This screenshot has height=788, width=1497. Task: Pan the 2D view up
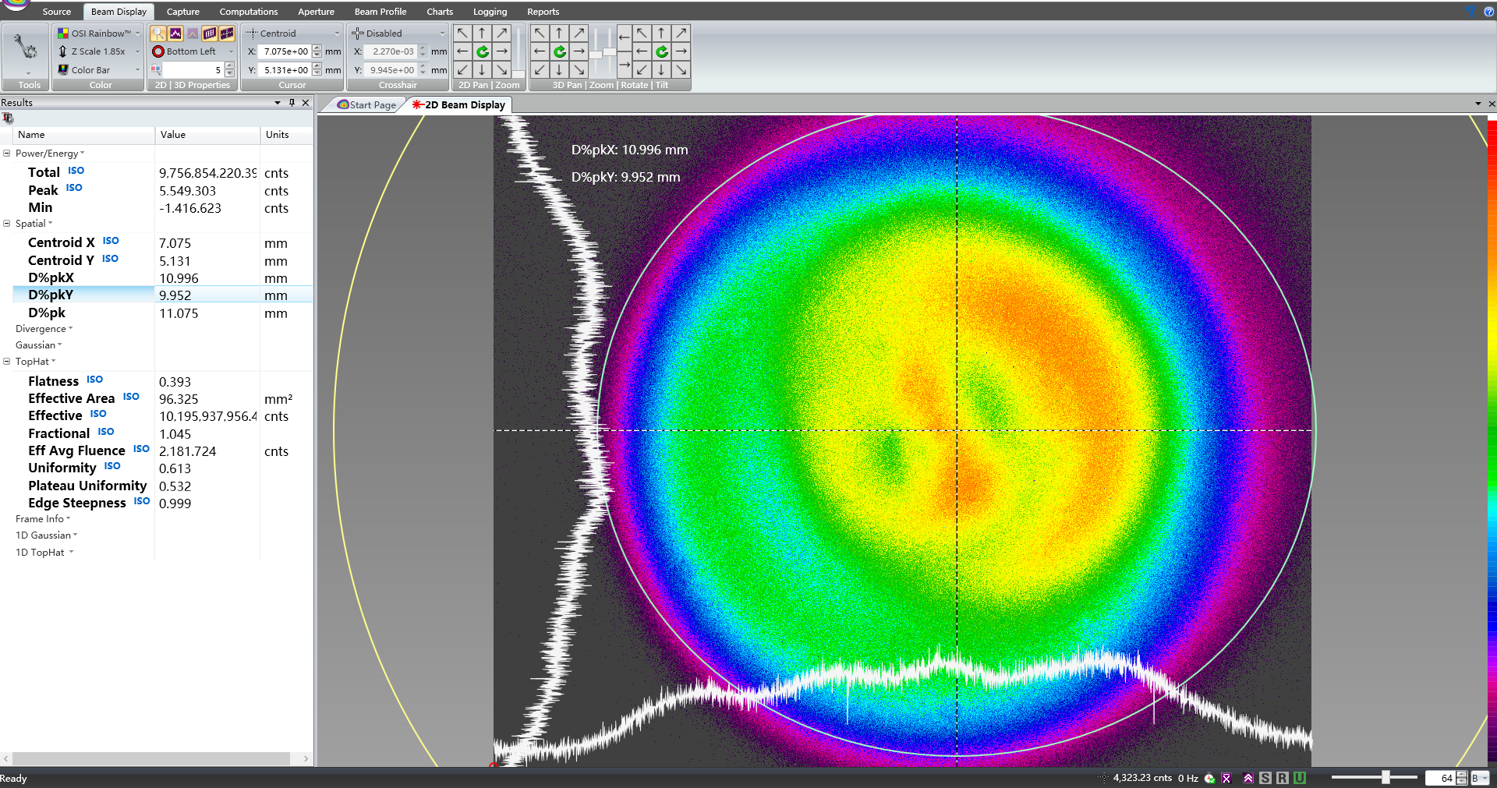click(482, 33)
